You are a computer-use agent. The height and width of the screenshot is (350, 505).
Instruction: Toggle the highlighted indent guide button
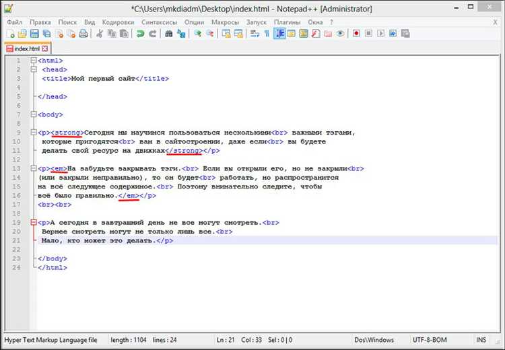pos(279,34)
